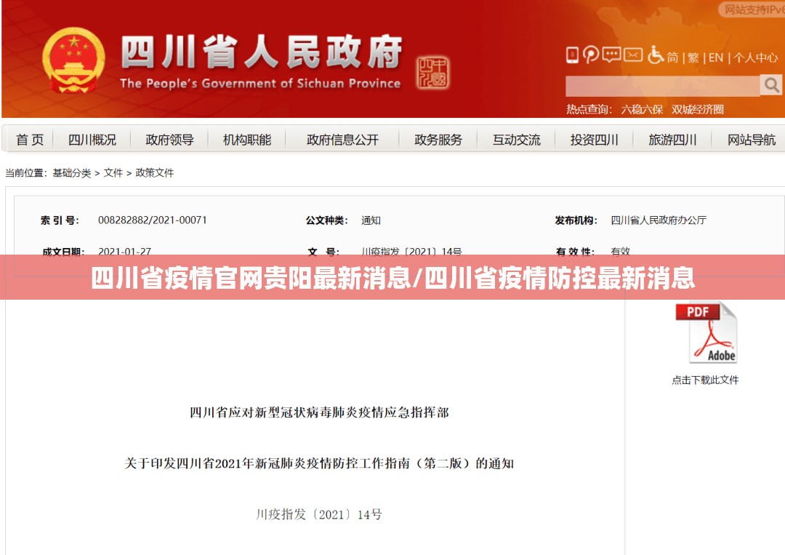The image size is (785, 555).
Task: Click the circular P-shaped icon in the header
Action: pyautogui.click(x=591, y=55)
